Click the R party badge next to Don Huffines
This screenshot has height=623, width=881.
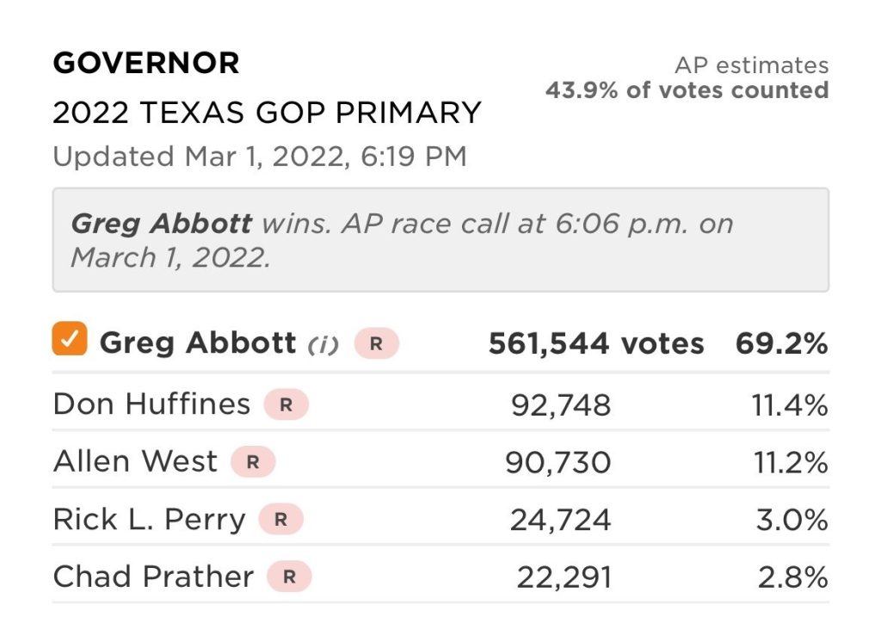(286, 404)
